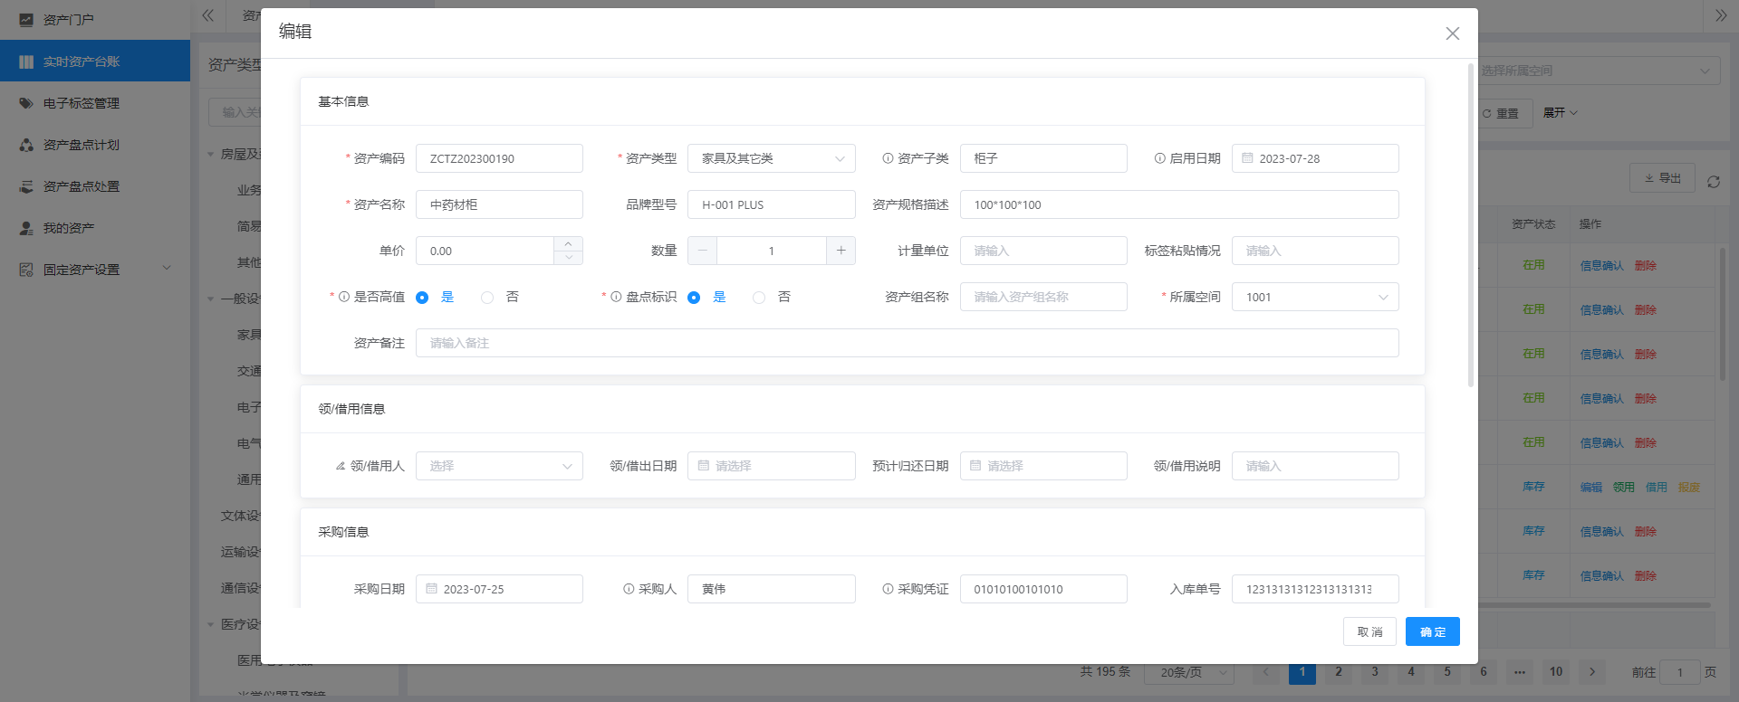Select '是' for inventory flag
The width and height of the screenshot is (1739, 702).
694,298
